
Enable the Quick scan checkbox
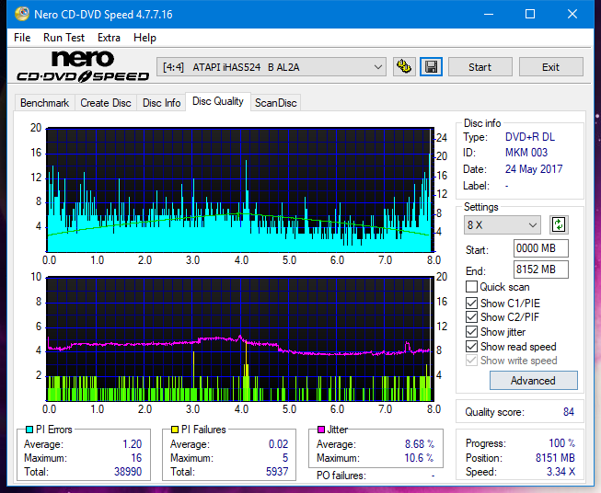471,287
